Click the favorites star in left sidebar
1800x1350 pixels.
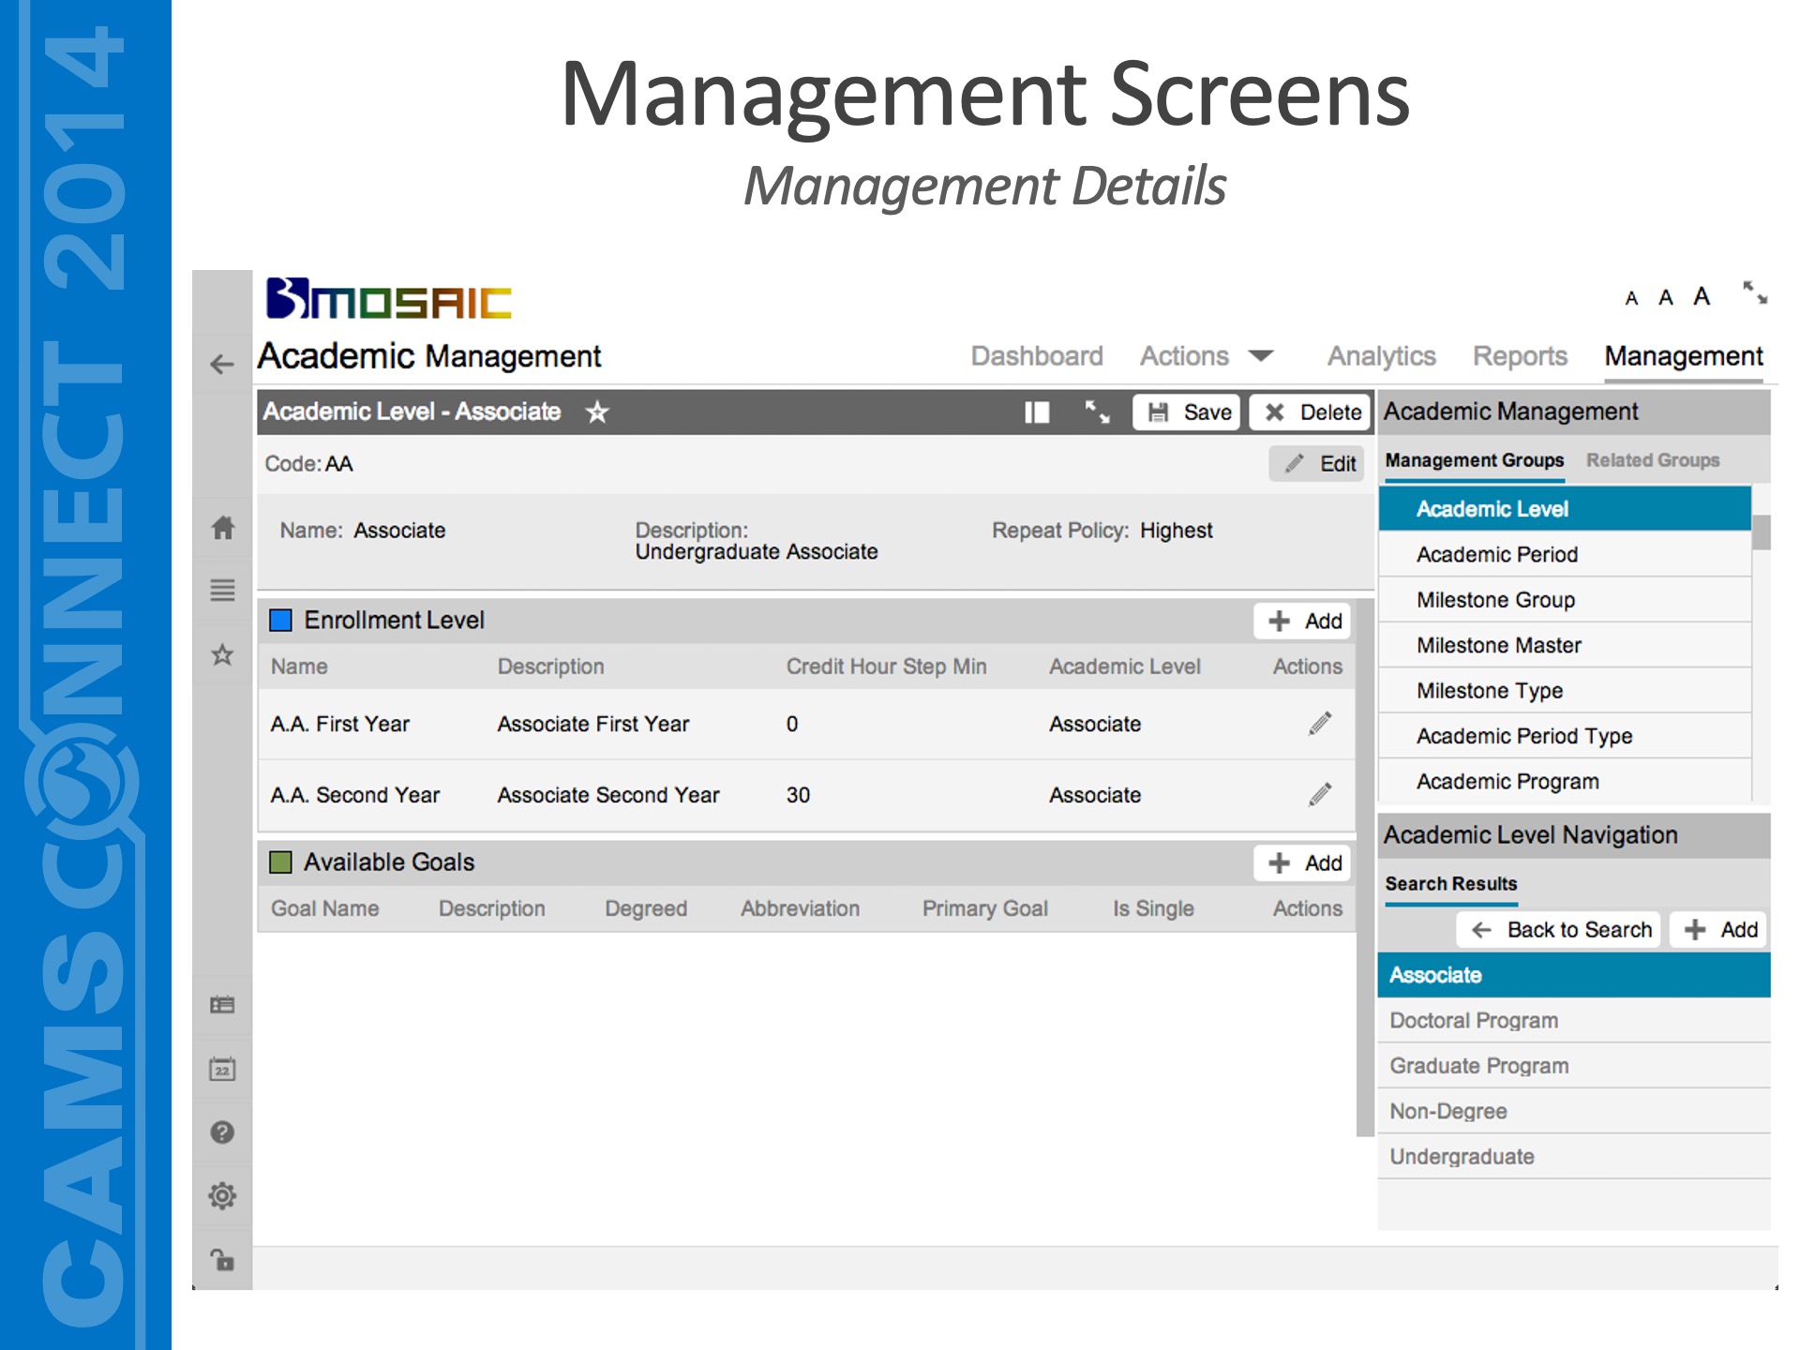tap(222, 654)
